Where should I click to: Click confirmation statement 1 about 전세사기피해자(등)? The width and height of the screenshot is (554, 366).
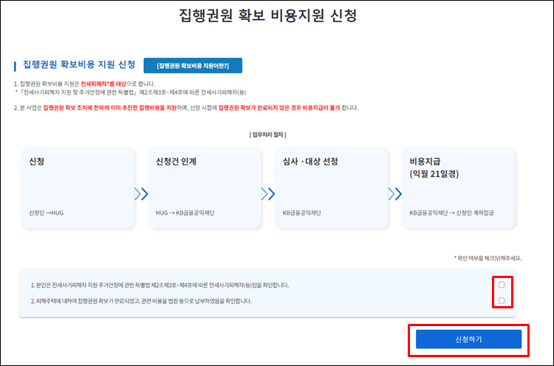pos(160,285)
